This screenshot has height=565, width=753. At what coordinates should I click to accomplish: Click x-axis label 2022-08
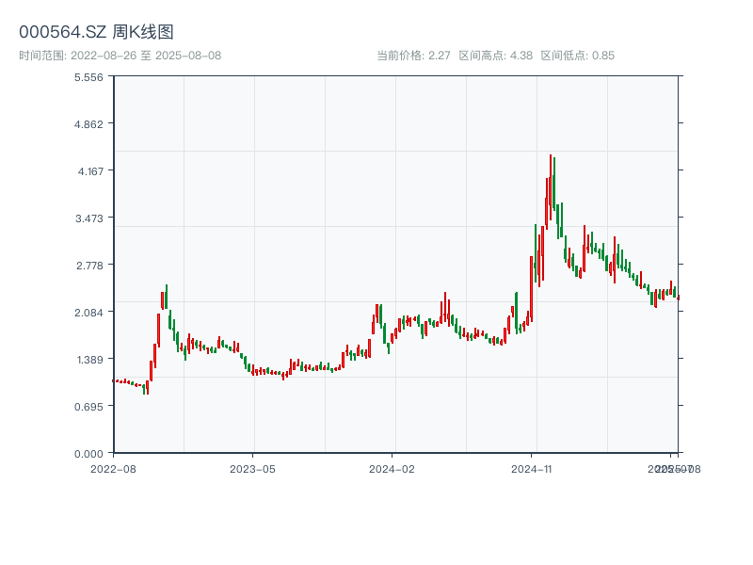[x=113, y=469]
